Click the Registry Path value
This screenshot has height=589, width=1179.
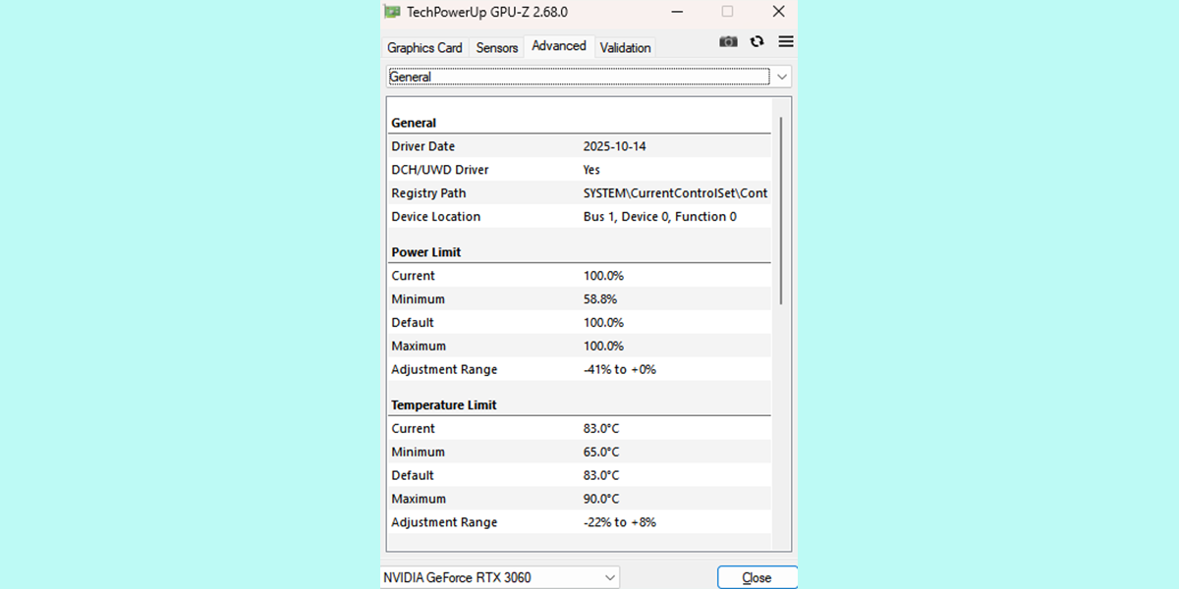point(675,193)
